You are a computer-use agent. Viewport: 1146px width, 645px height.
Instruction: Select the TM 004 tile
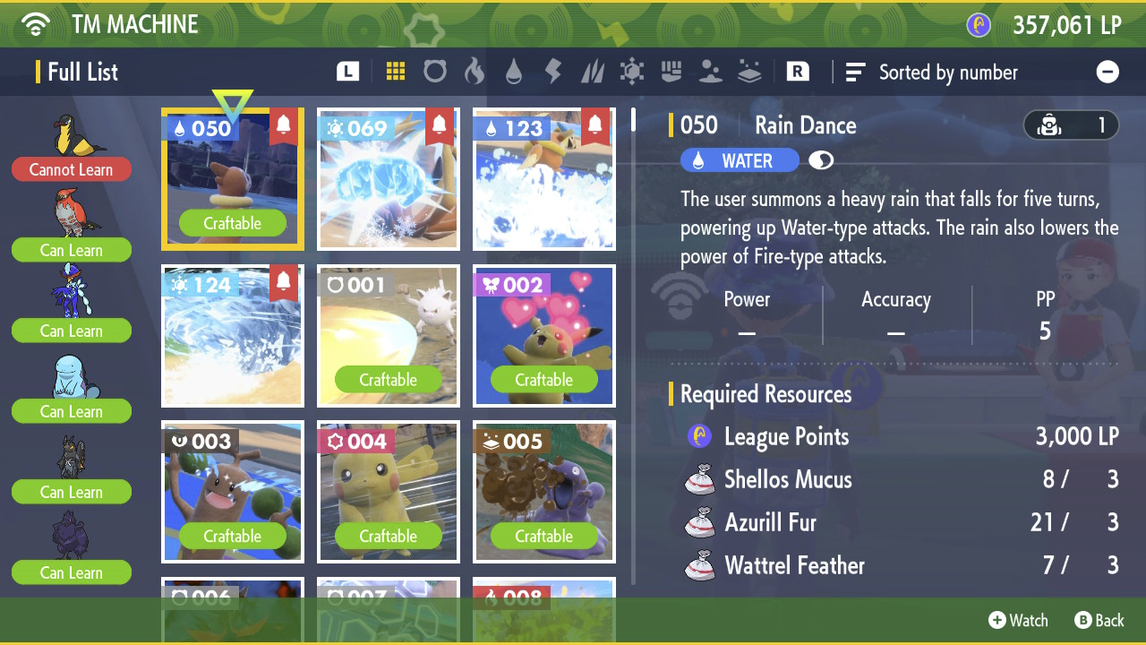point(389,492)
